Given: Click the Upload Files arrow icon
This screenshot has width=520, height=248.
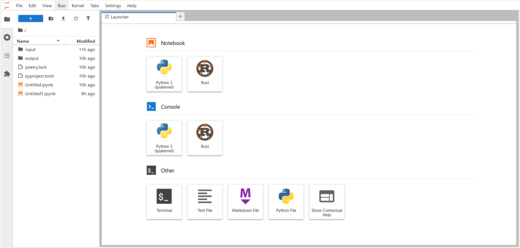Looking at the screenshot, I should [63, 19].
